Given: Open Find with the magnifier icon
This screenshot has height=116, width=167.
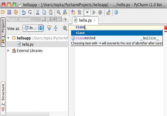Looking at the screenshot, I should 59,12.
